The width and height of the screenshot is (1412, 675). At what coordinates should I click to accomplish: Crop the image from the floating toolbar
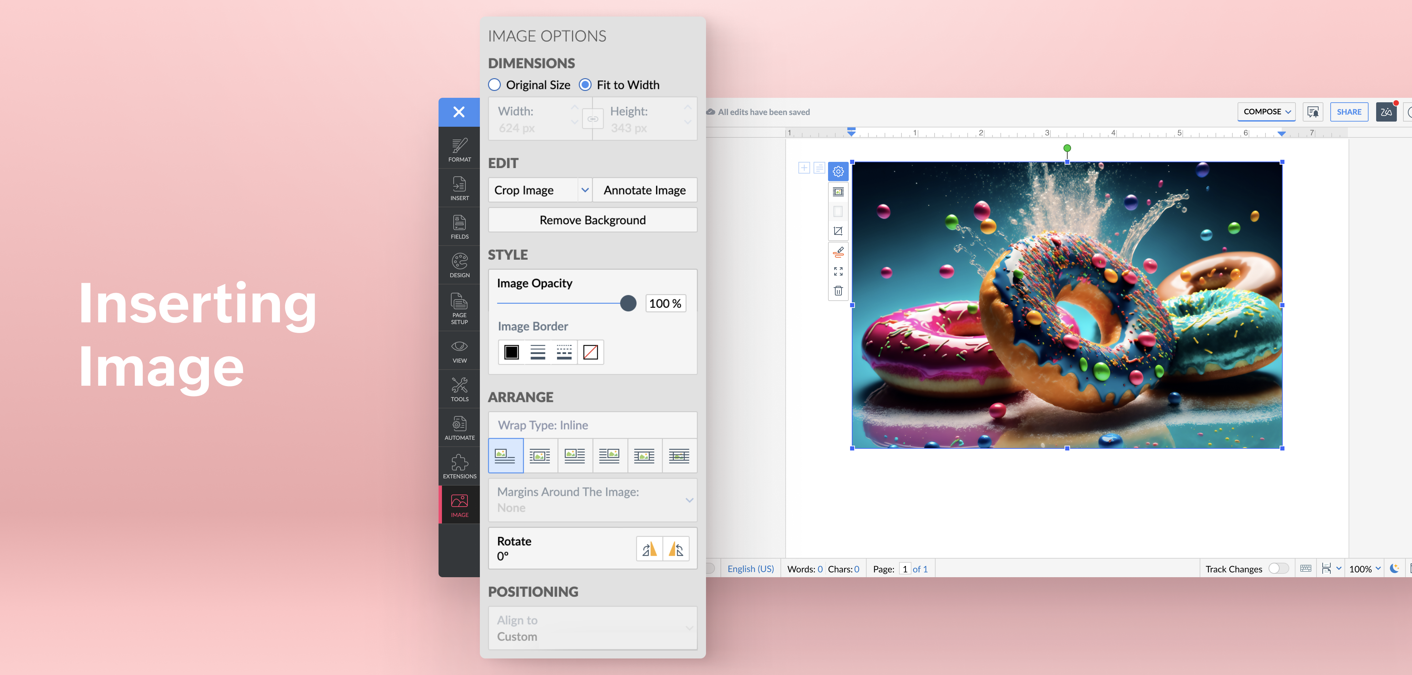pos(838,230)
